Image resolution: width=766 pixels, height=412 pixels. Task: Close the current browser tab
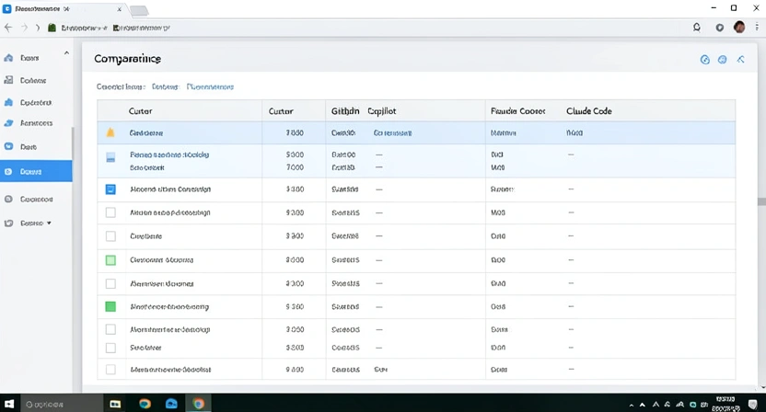(x=119, y=9)
